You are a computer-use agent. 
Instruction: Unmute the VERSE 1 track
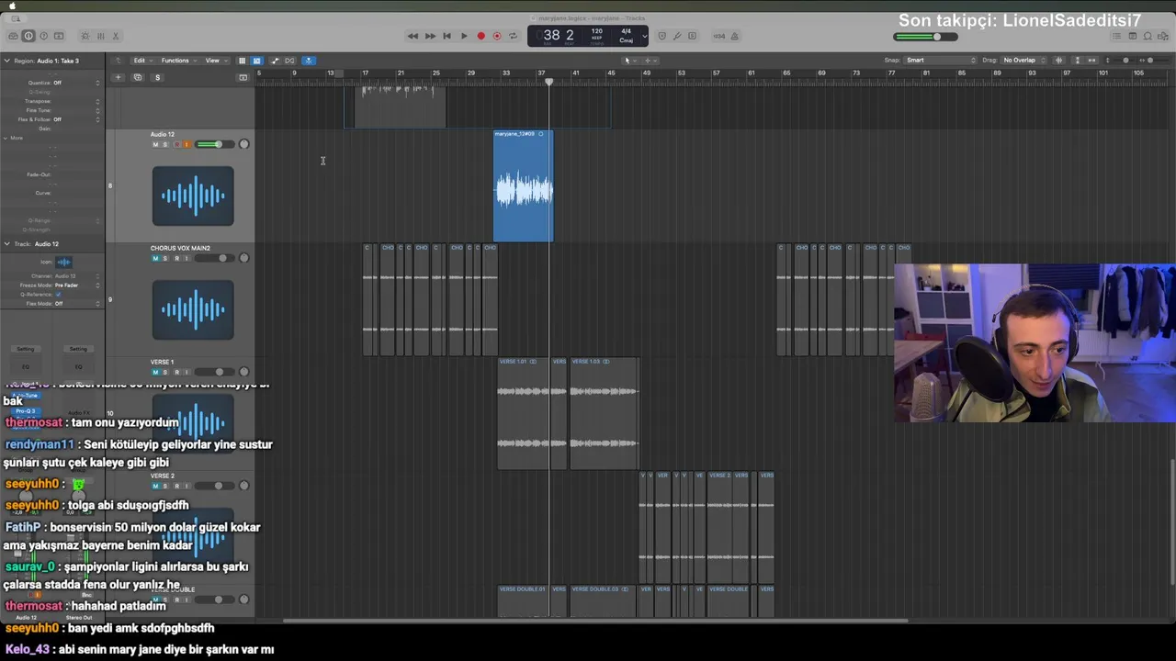155,372
